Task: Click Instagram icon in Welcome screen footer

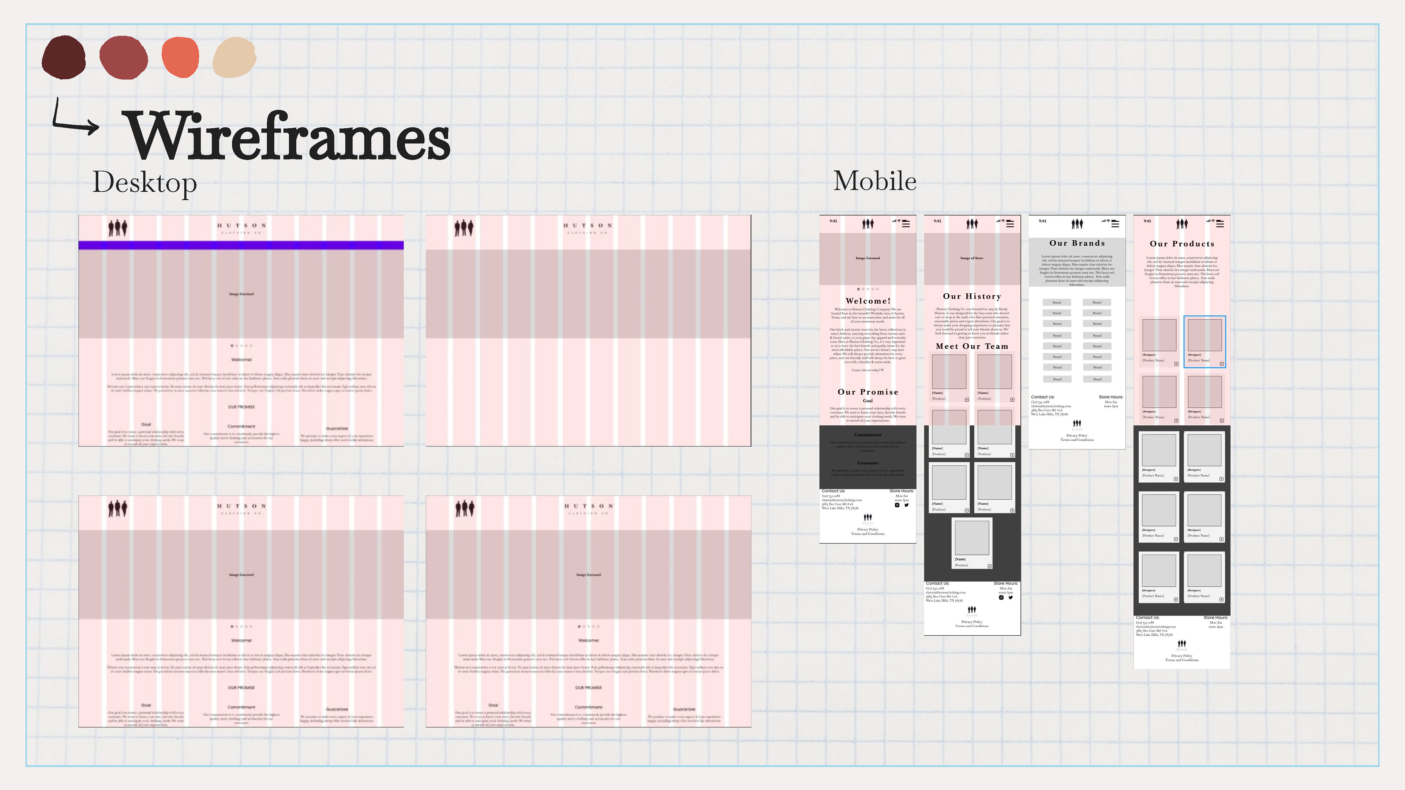Action: (x=897, y=505)
